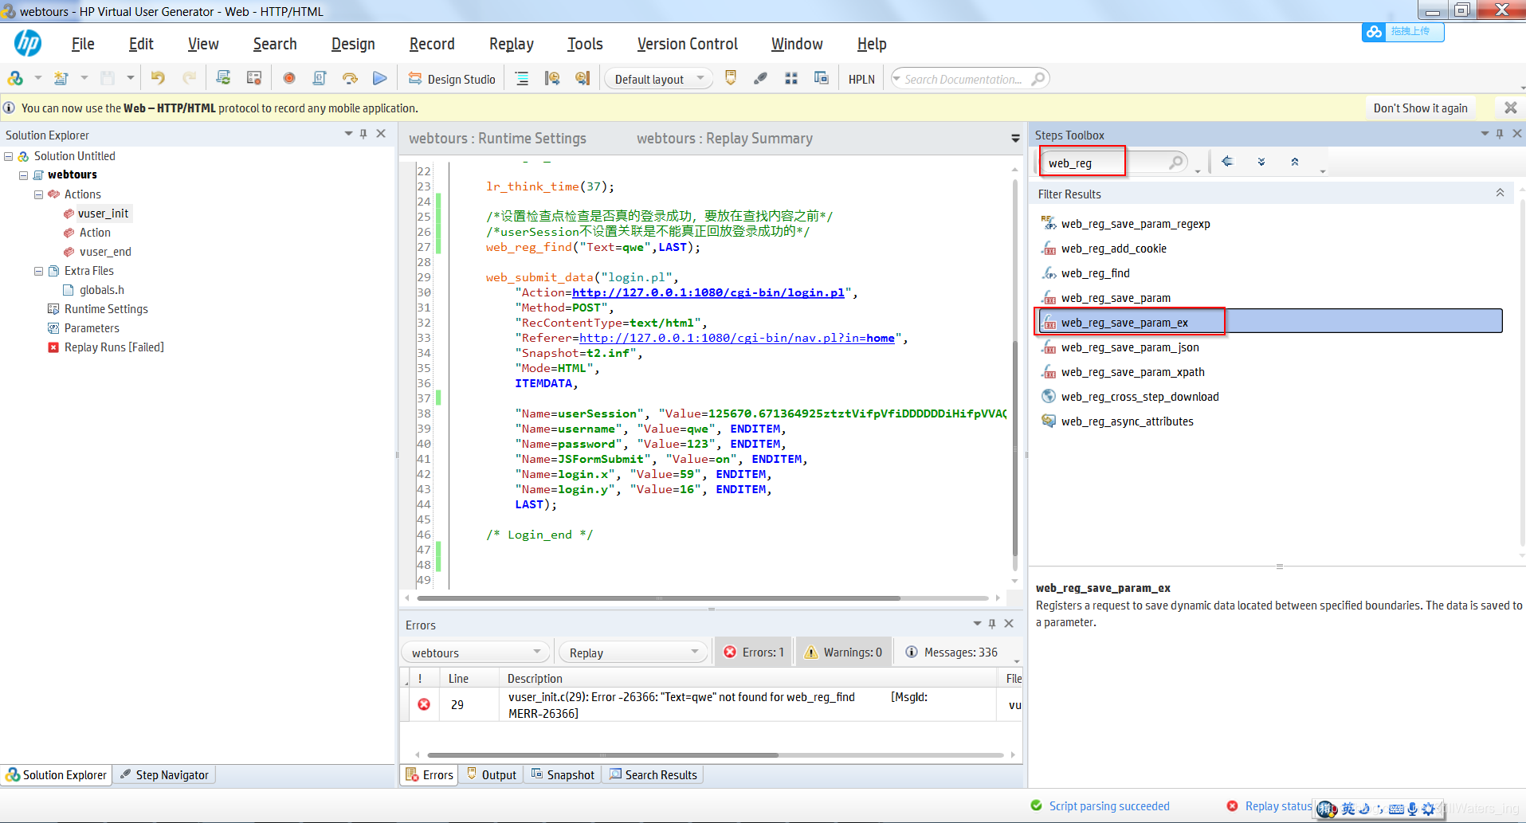This screenshot has height=823, width=1526.
Task: Open the Default layout dropdown
Action: (659, 79)
